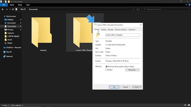
Task: Select Quick access in navigation pane
Action: pos(11,16)
